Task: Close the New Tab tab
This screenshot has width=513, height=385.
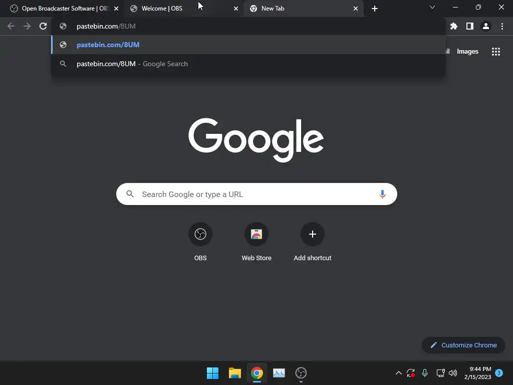Action: [356, 9]
